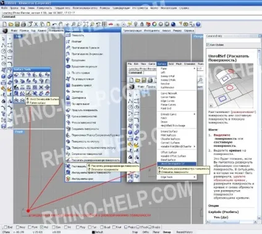Choose Loft in the Surface menu
This screenshot has width=262, height=234.
point(163,72)
